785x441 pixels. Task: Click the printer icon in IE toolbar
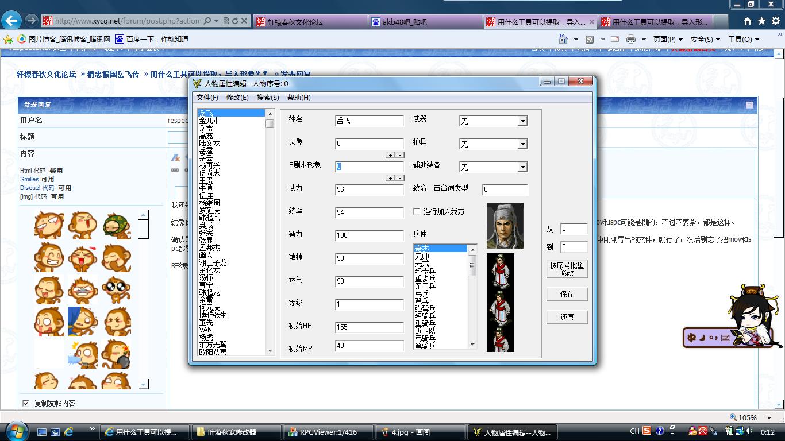click(x=630, y=39)
